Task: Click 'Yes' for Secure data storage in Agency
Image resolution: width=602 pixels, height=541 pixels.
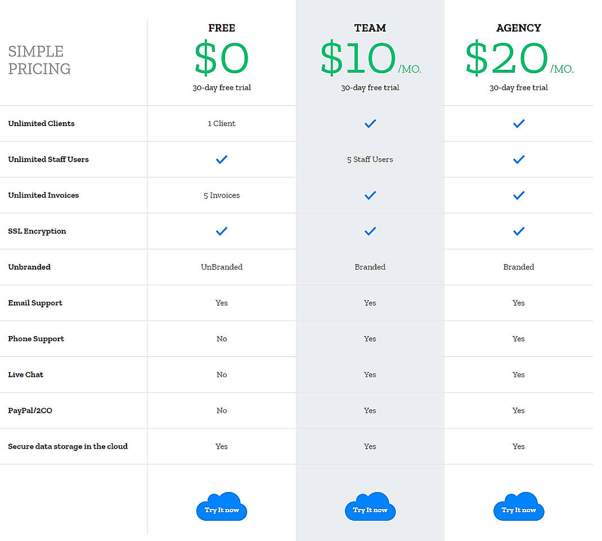Action: [519, 446]
